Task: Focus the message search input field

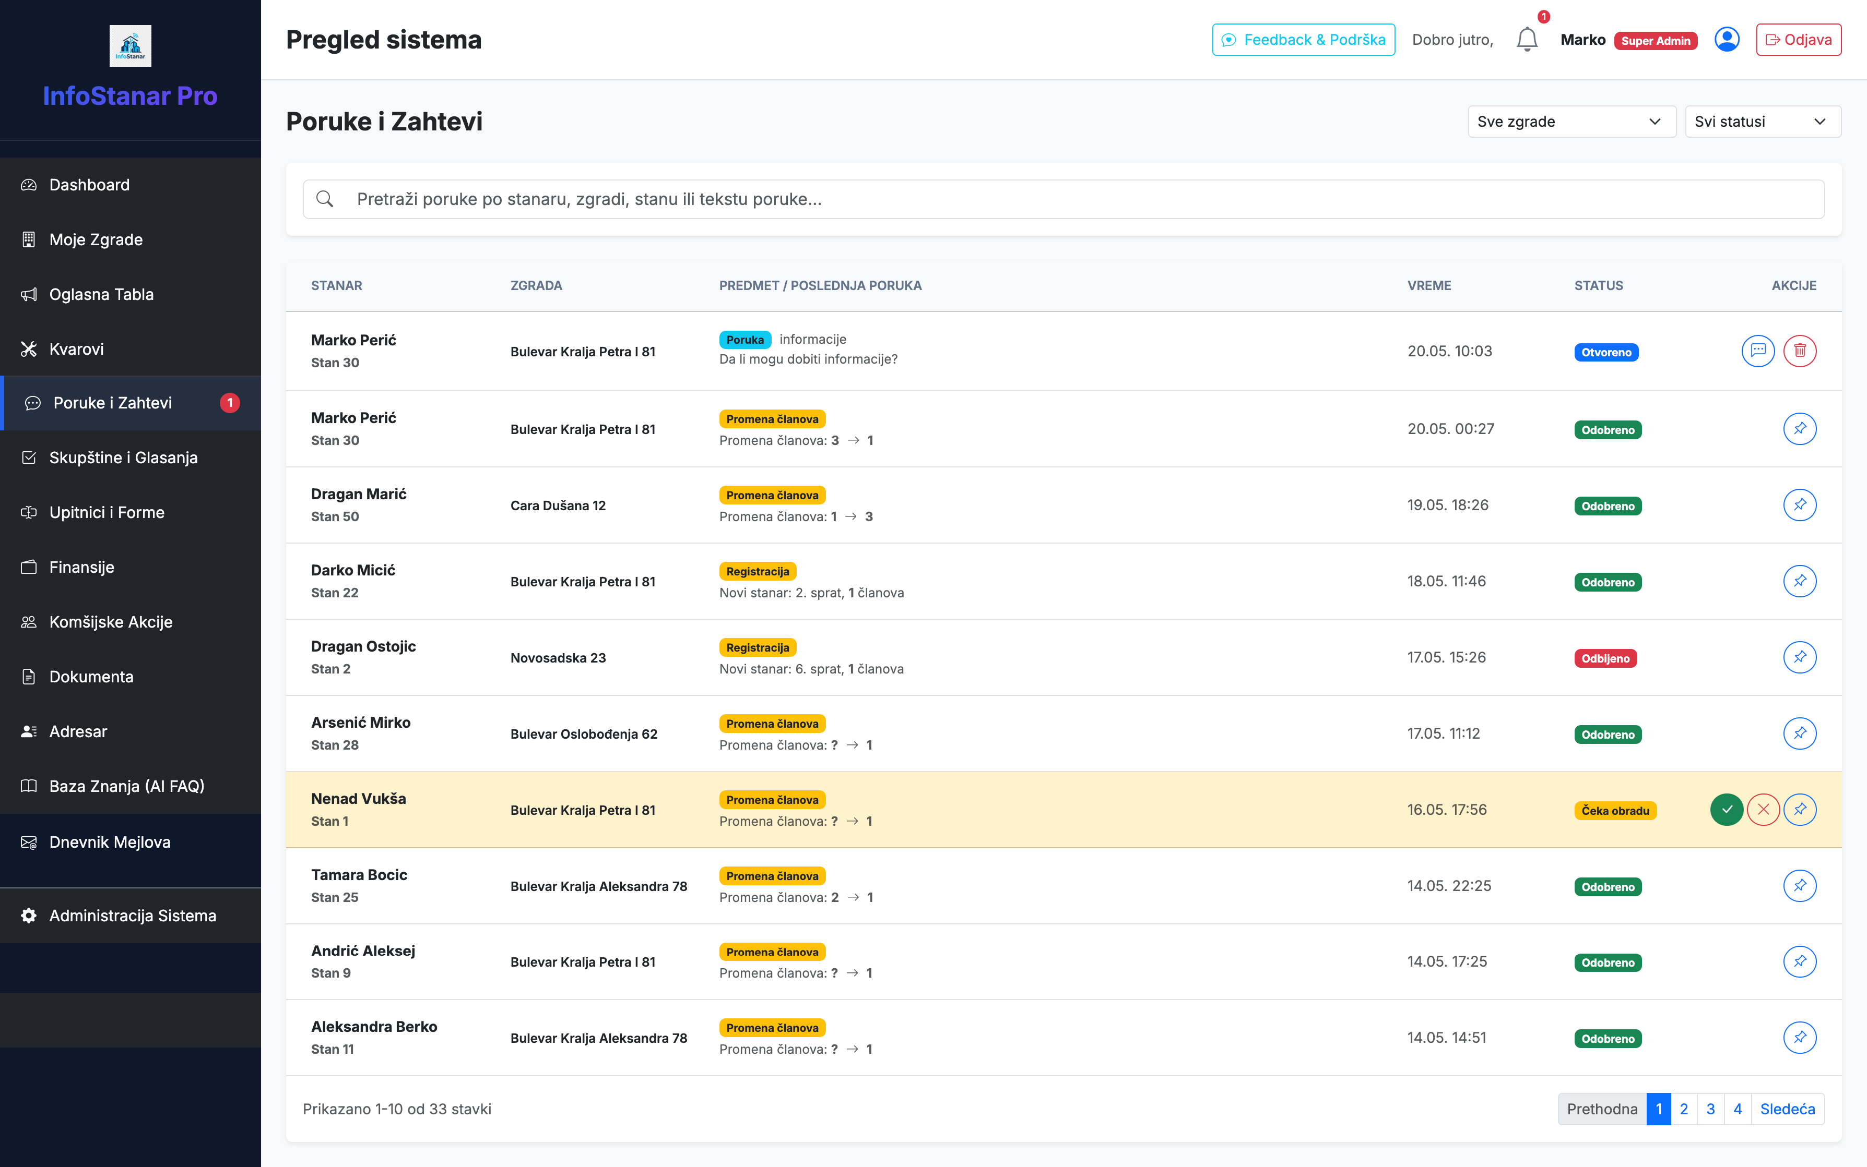Action: click(x=1063, y=199)
